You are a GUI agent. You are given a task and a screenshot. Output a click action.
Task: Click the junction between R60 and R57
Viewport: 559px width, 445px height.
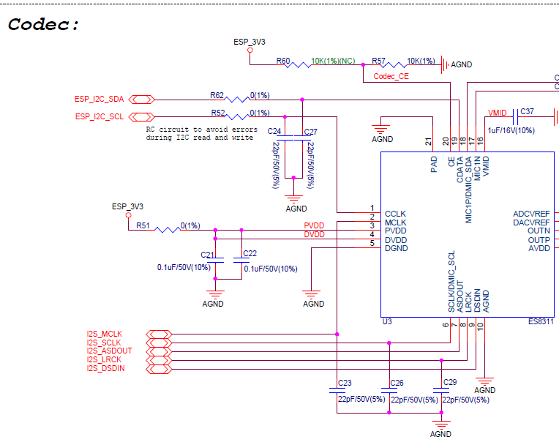(364, 65)
